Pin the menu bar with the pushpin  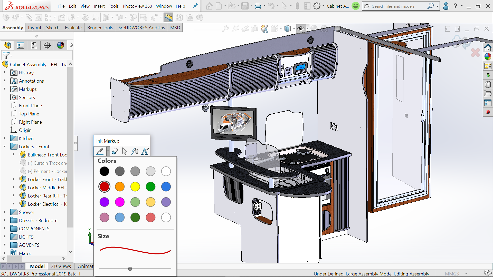pyautogui.click(x=195, y=6)
